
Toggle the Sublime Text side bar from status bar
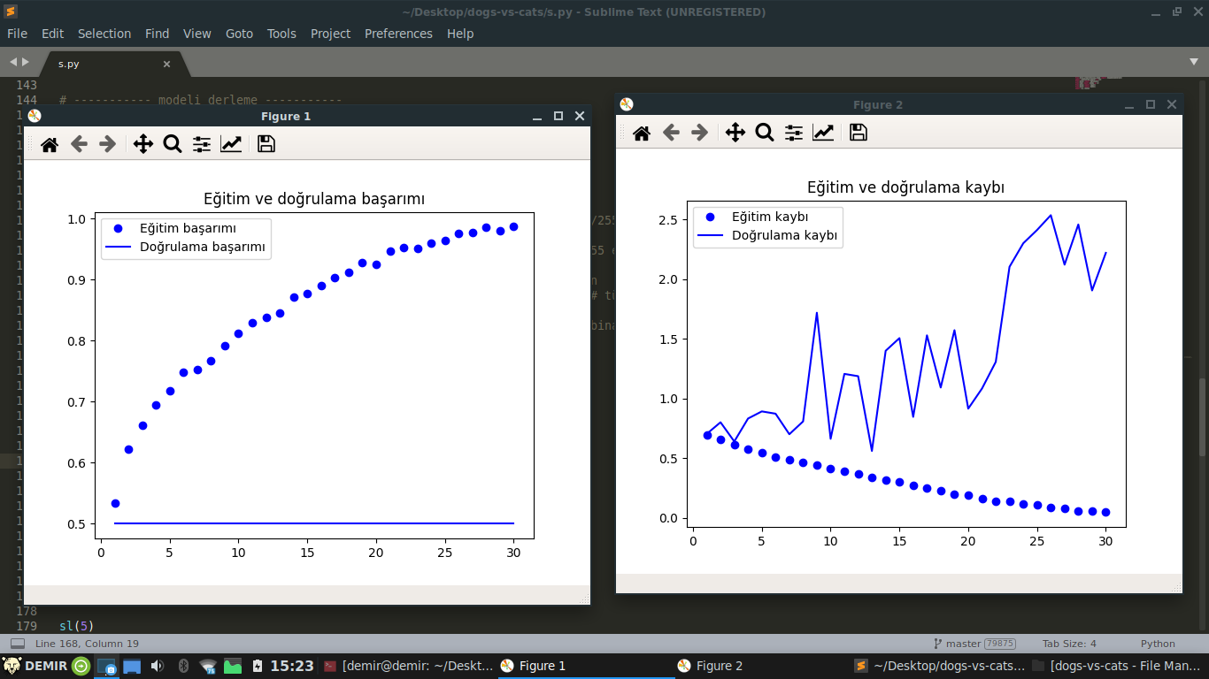[18, 644]
